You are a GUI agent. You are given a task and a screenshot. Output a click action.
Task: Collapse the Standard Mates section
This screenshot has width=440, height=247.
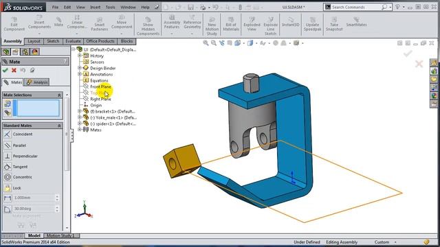(59, 126)
